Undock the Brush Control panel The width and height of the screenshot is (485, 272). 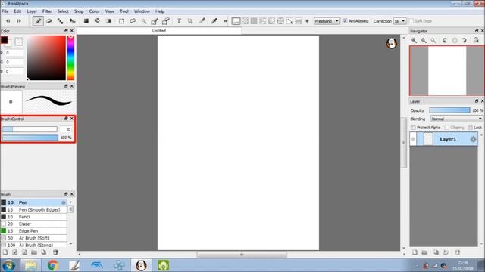66,119
